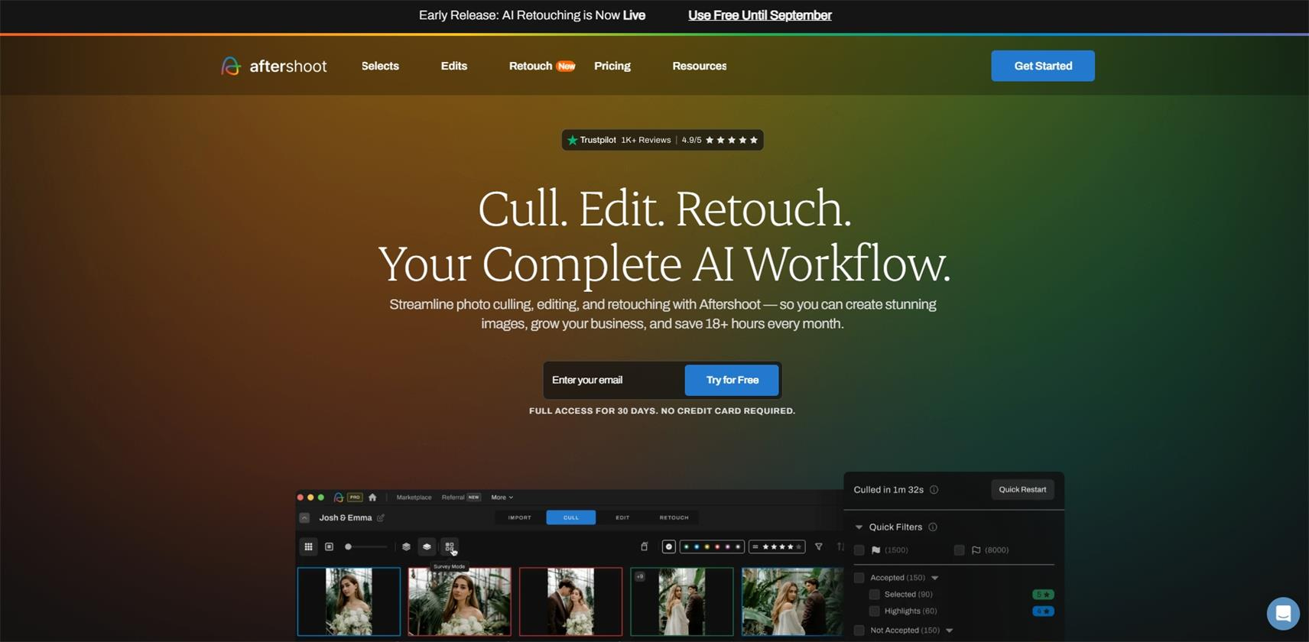Open the Trustpilot reviews badge
The height and width of the screenshot is (642, 1309).
coord(662,140)
